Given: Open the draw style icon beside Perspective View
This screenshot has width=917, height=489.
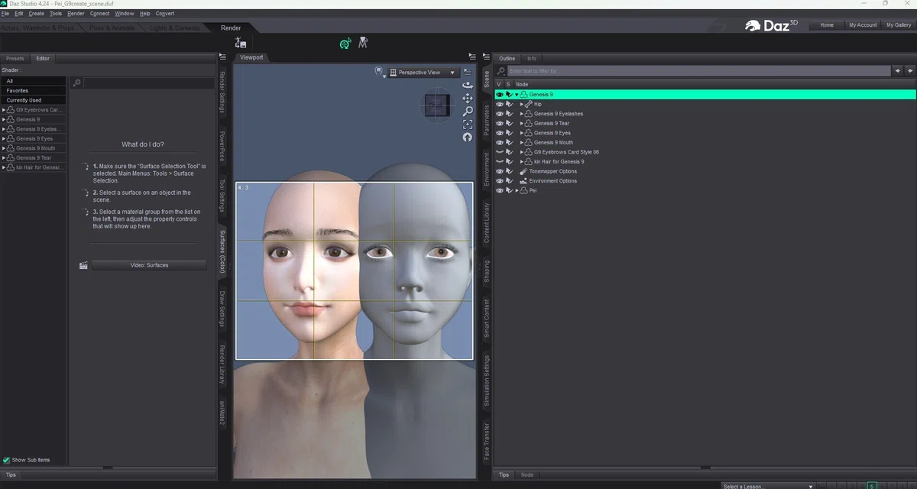Looking at the screenshot, I should [x=380, y=72].
